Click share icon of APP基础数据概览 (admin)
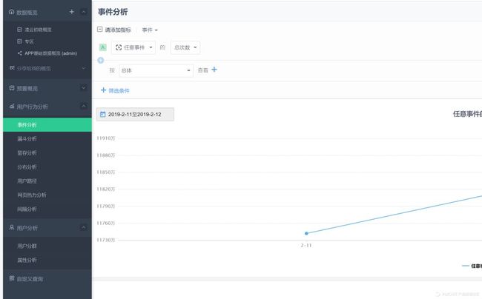 pos(20,53)
